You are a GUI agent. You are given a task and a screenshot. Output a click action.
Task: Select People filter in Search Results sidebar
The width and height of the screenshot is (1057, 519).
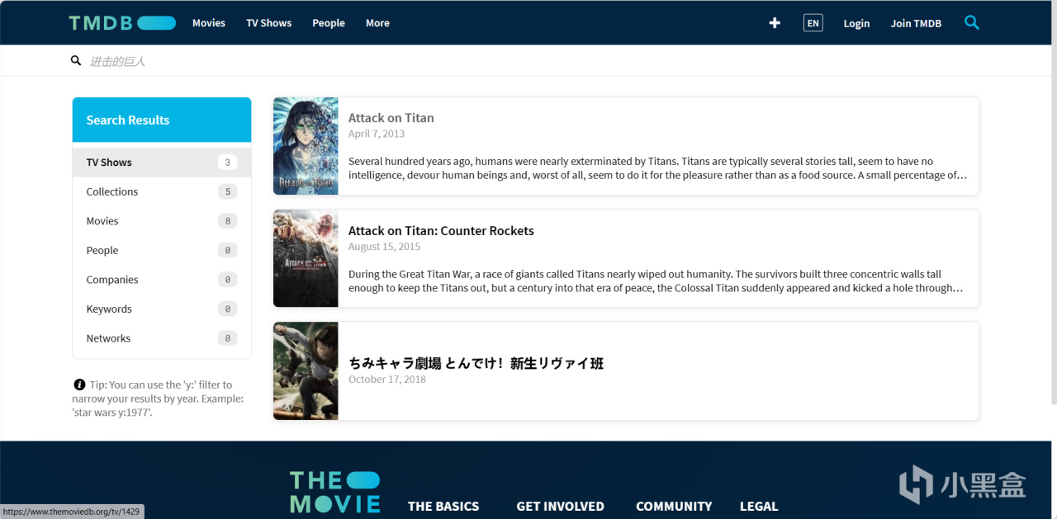[x=162, y=250]
